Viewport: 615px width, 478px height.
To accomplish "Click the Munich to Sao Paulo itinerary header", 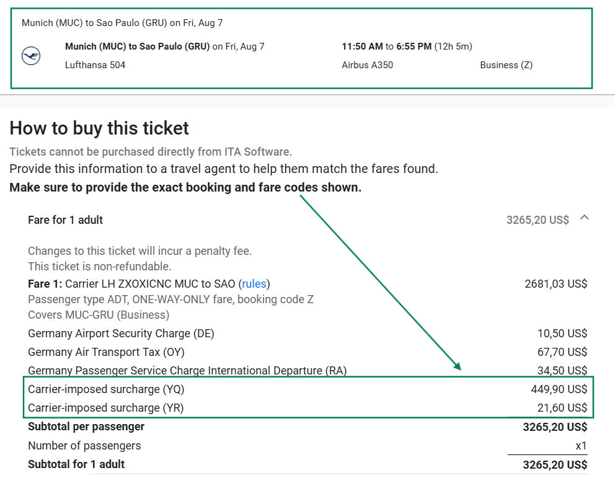I will pos(122,23).
